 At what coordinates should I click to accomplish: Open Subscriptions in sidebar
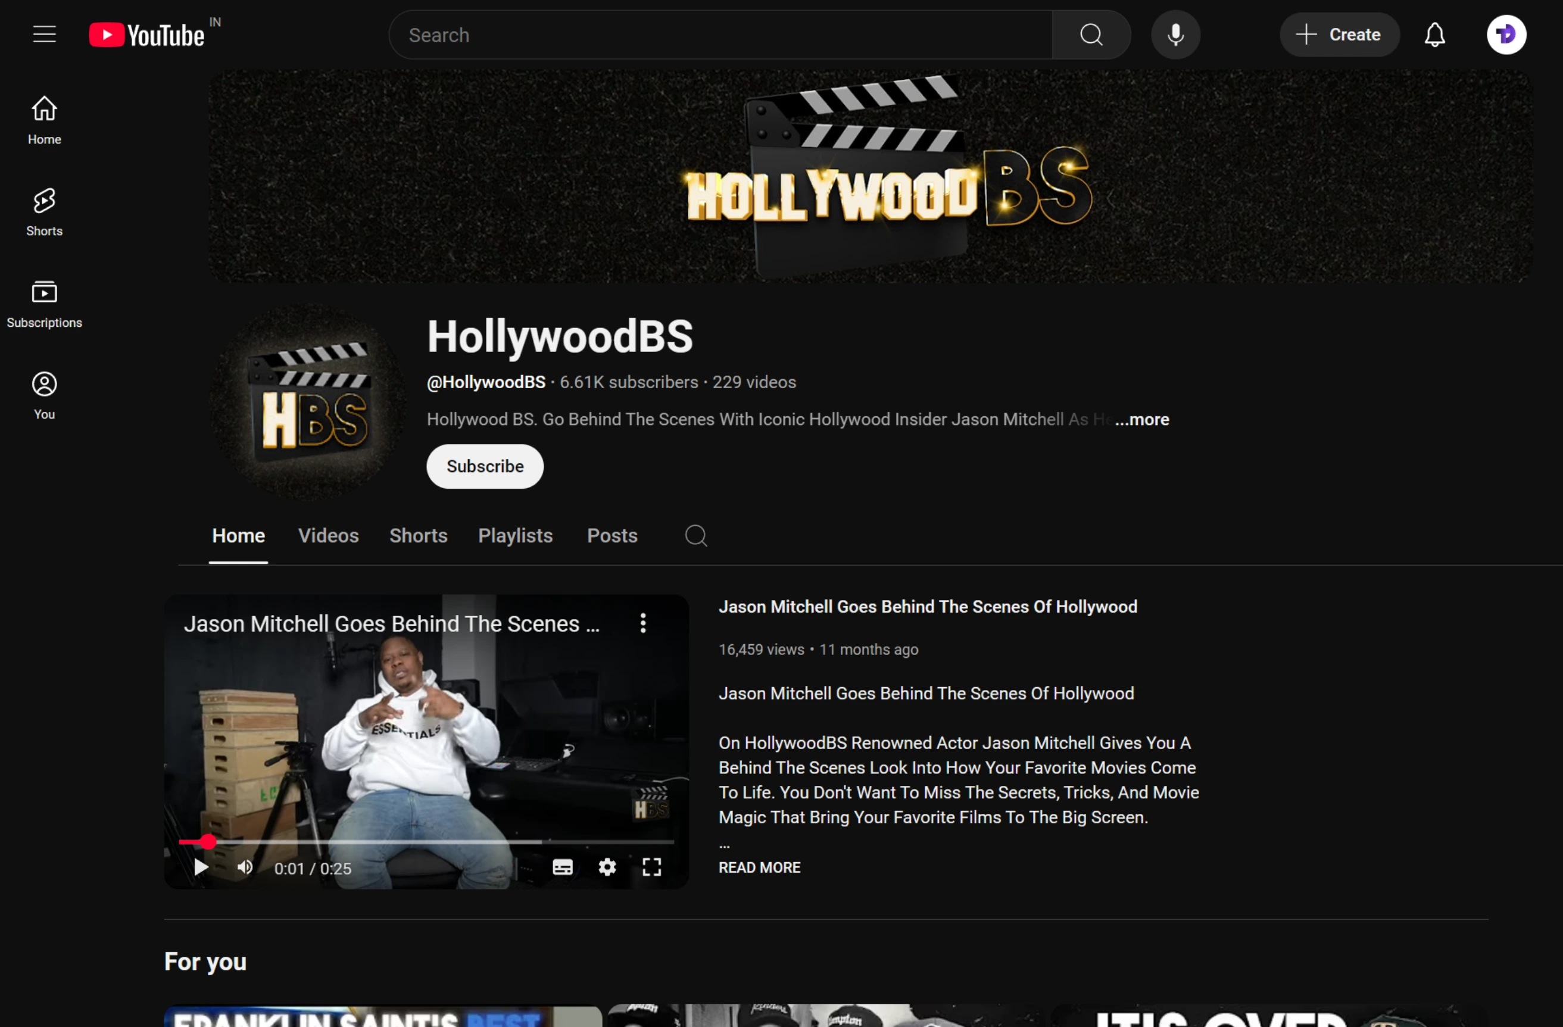(x=44, y=304)
